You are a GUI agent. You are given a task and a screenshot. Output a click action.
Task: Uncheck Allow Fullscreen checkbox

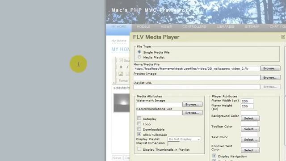click(139, 134)
